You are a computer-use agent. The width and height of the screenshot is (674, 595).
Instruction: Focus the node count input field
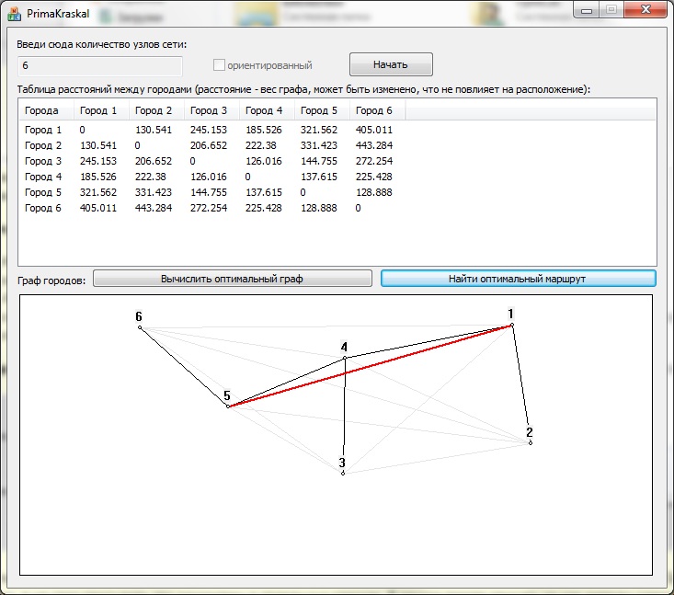pos(99,66)
